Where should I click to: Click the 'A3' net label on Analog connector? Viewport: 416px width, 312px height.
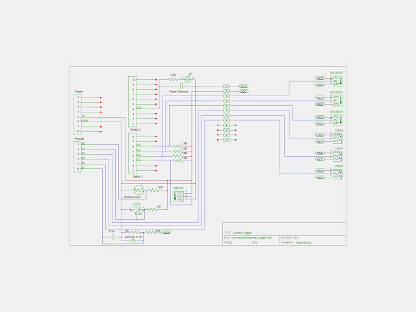[x=83, y=158]
